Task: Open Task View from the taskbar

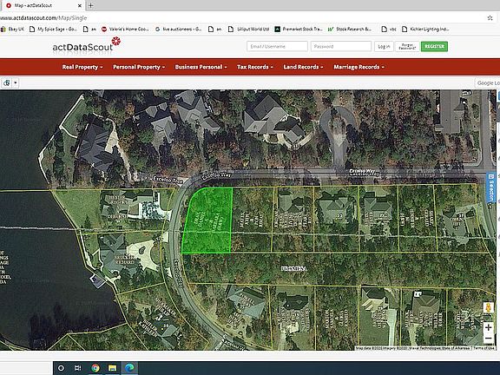Action: pos(77,368)
